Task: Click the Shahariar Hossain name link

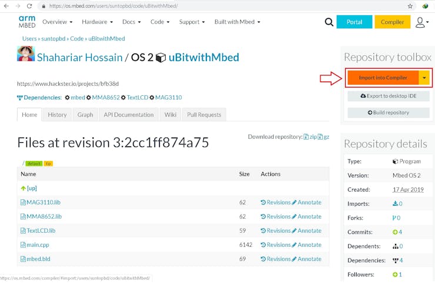Action: point(79,58)
